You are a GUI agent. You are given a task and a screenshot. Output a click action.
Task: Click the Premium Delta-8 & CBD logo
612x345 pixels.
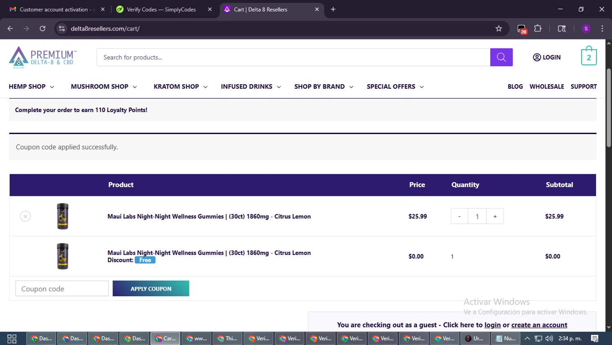point(42,57)
